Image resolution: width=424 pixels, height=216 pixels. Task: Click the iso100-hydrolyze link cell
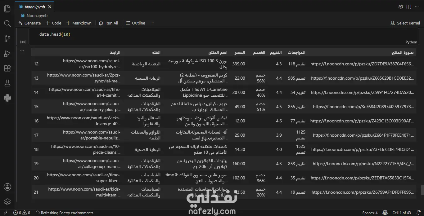click(x=92, y=64)
